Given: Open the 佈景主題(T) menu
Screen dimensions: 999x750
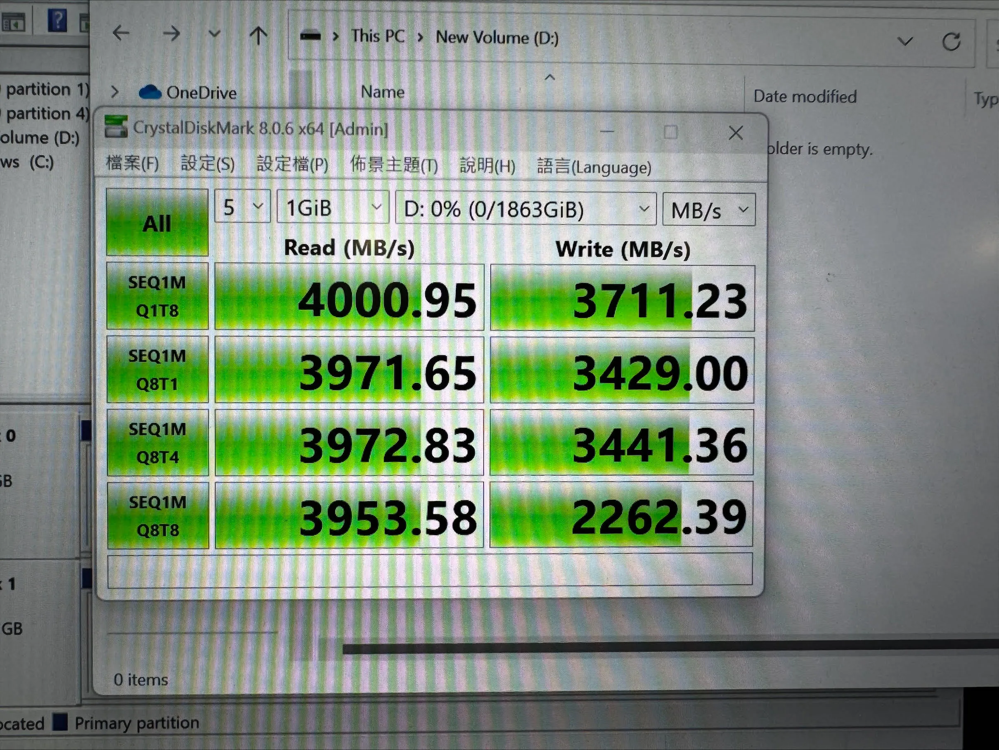Looking at the screenshot, I should point(394,165).
